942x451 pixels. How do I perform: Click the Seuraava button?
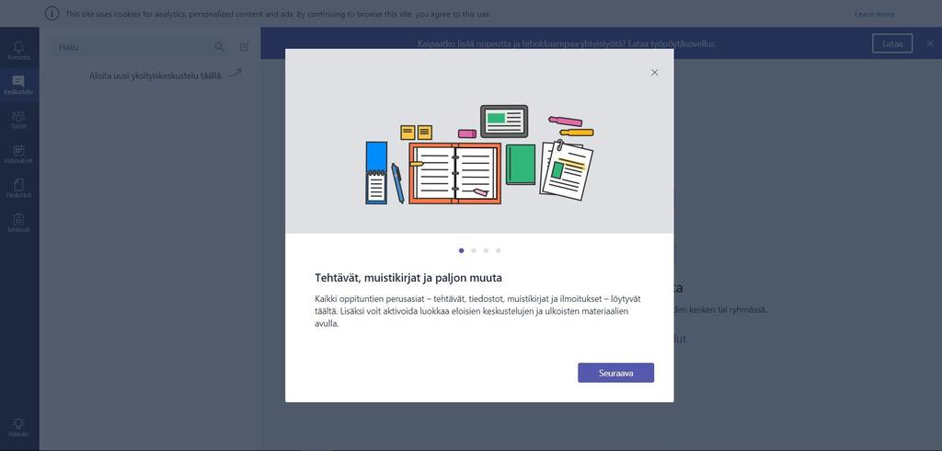[x=615, y=373]
